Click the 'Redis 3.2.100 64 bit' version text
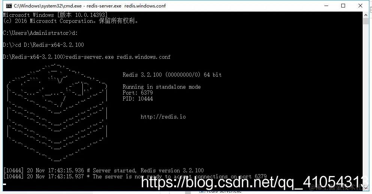The width and height of the screenshot is (372, 194). pyautogui.click(x=172, y=75)
